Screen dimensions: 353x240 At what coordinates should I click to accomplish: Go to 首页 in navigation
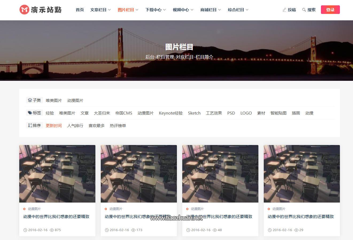pyautogui.click(x=80, y=10)
